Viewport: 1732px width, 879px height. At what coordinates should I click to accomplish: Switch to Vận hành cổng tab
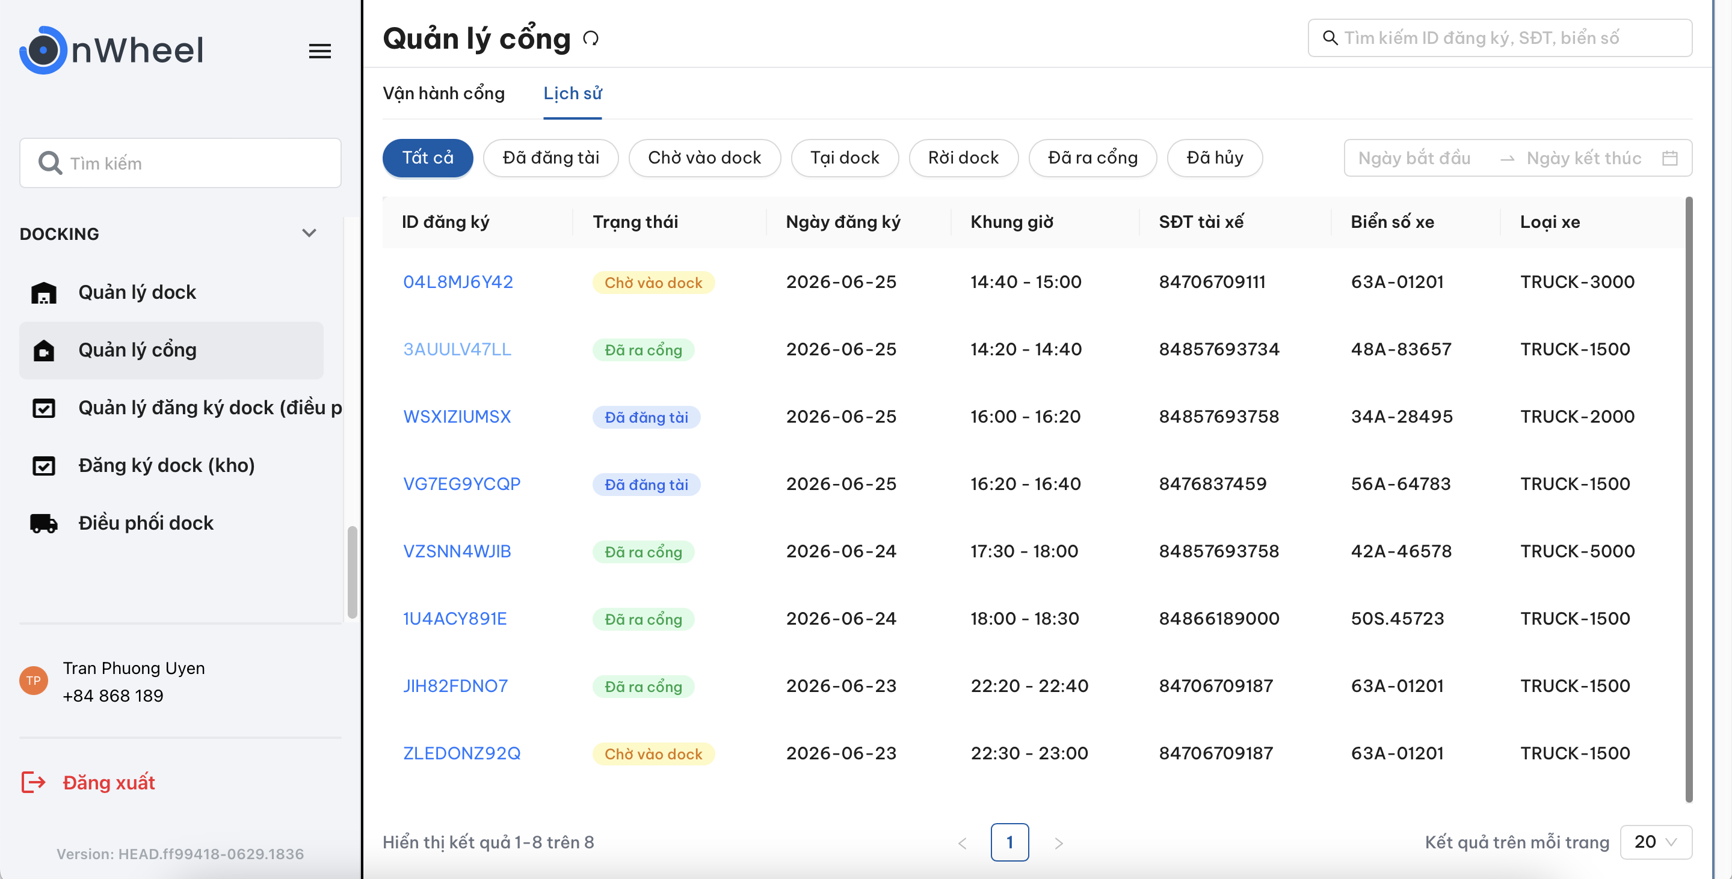[444, 93]
